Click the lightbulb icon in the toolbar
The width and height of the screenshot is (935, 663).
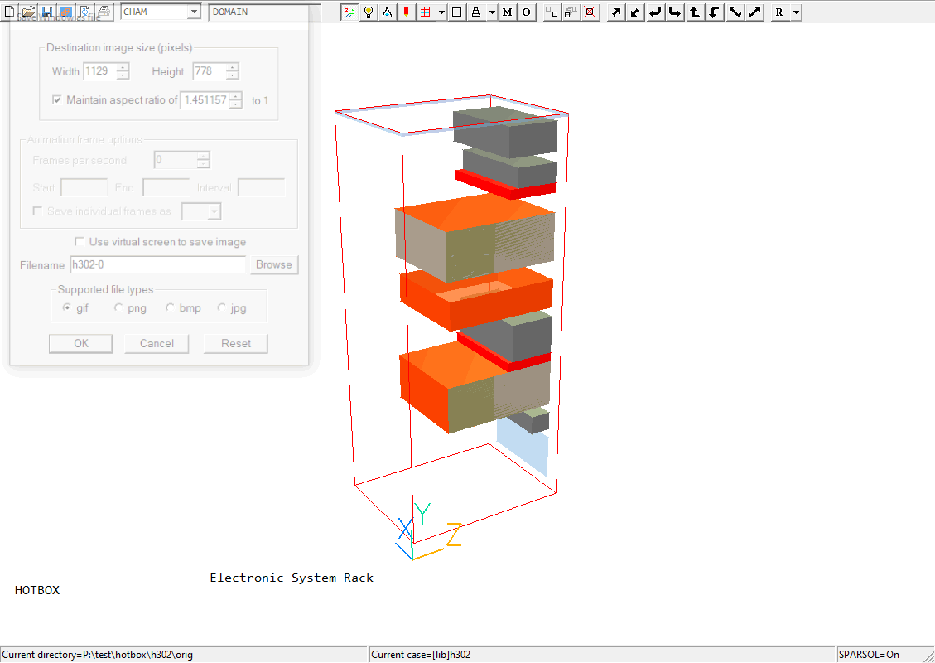pyautogui.click(x=369, y=12)
